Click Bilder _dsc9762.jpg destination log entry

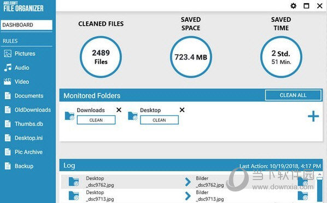(209, 182)
